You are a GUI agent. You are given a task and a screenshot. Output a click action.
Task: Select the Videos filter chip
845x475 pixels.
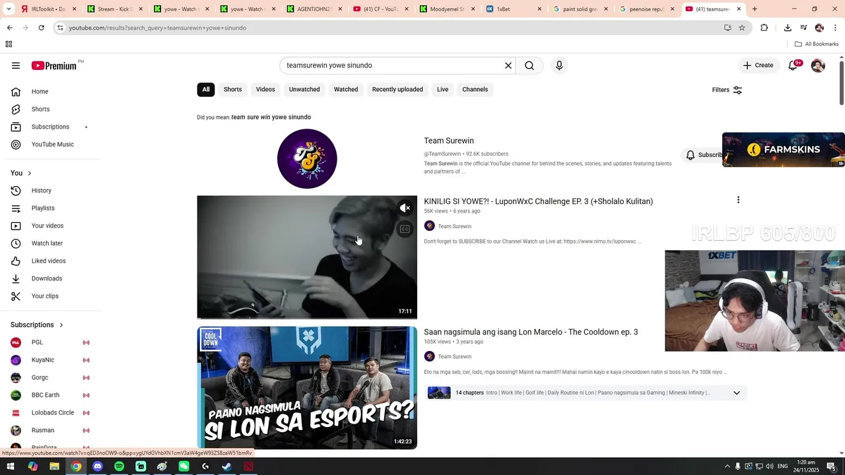point(265,90)
